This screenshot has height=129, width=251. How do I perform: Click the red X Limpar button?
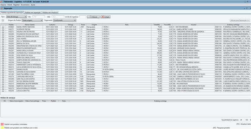pyautogui.click(x=105, y=17)
